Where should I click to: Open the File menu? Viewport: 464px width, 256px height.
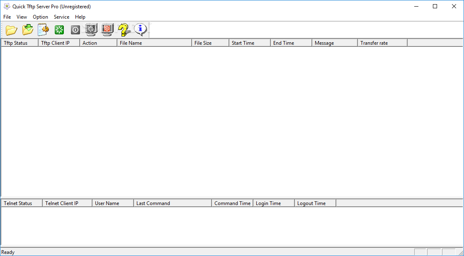(x=7, y=17)
